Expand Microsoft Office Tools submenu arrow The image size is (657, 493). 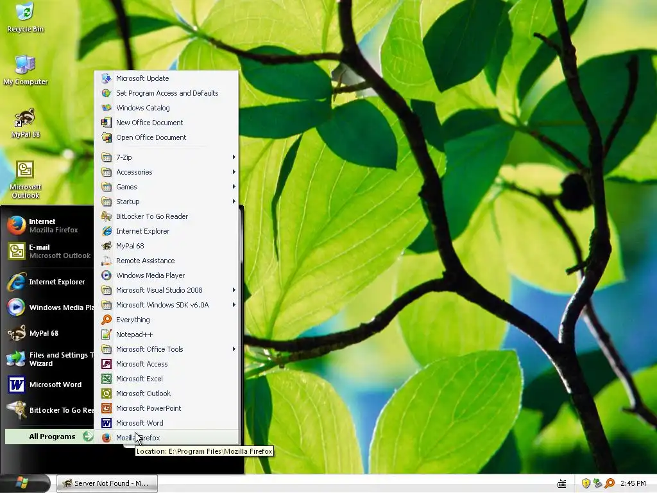[234, 349]
